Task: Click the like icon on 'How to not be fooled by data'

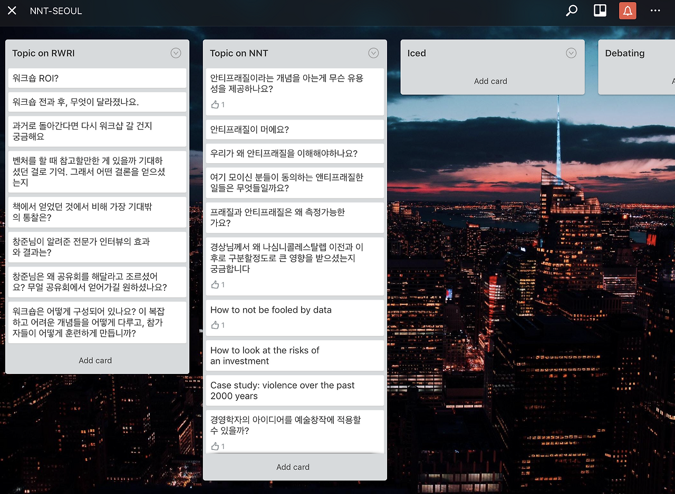Action: coord(215,325)
